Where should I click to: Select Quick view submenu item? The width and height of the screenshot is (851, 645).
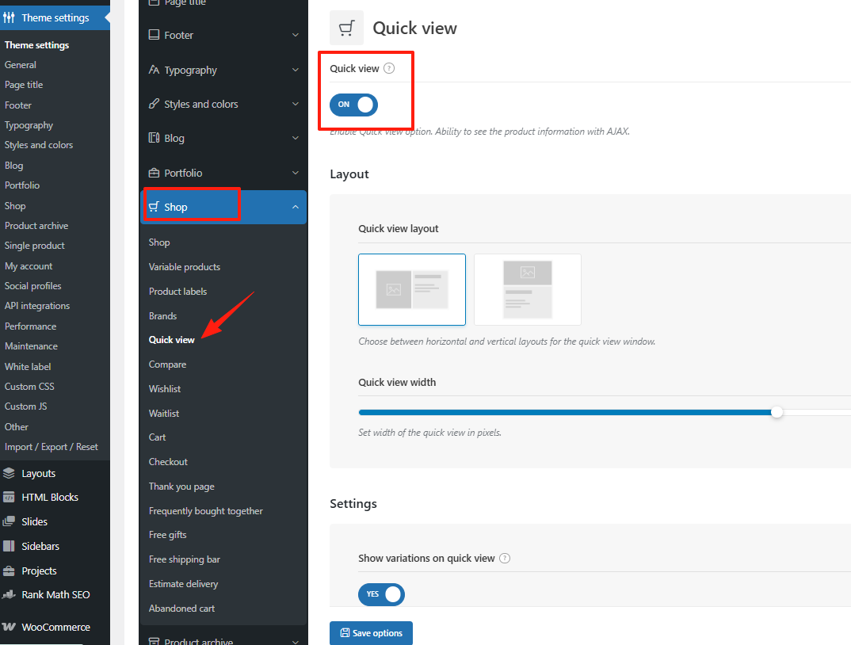171,340
